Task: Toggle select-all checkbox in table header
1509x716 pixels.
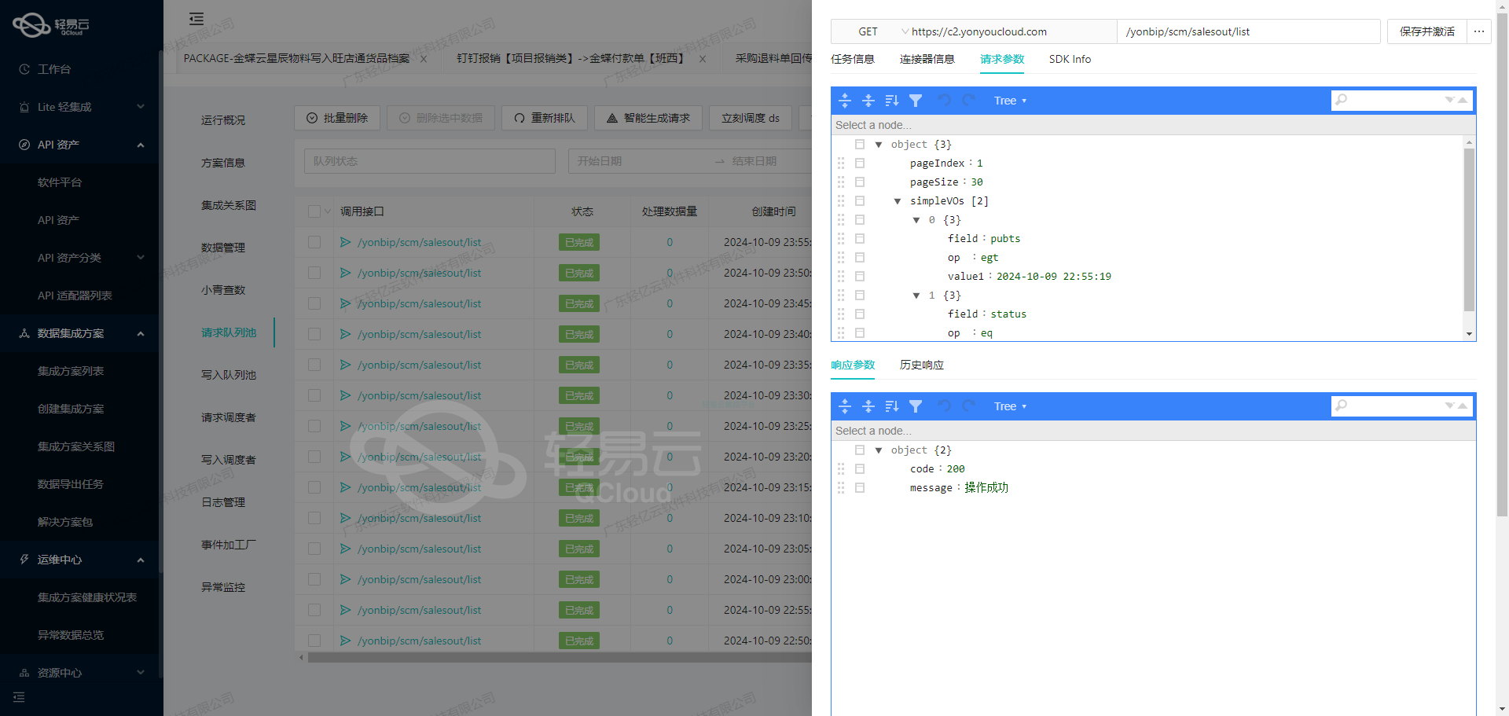Action: click(314, 211)
